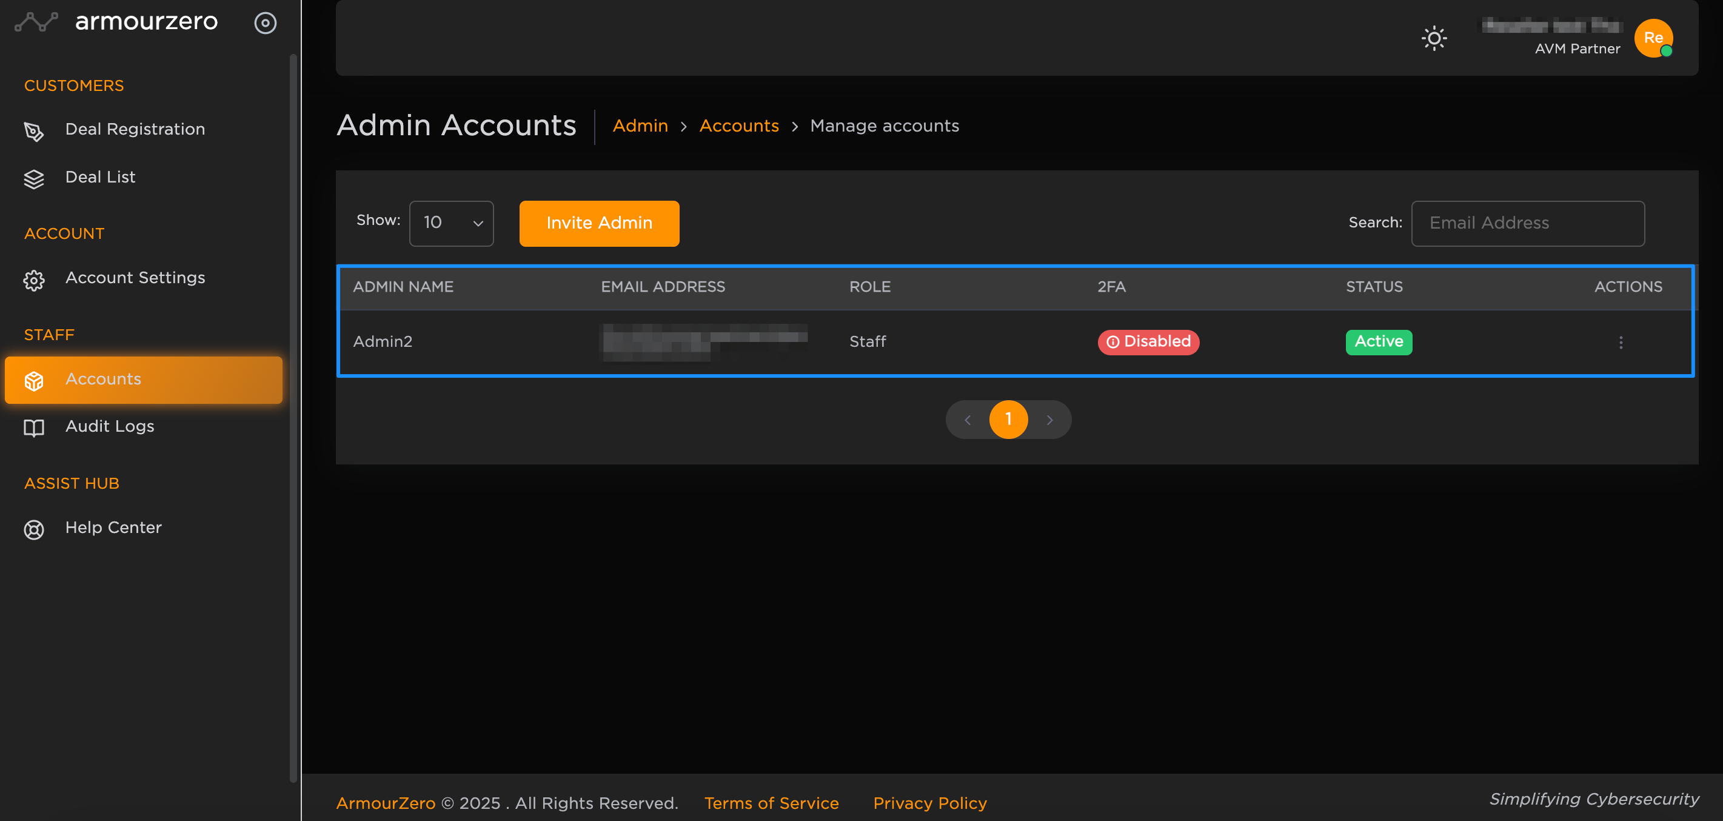Click the Deal List layers icon
Screen dimensions: 1723x821
33,179
